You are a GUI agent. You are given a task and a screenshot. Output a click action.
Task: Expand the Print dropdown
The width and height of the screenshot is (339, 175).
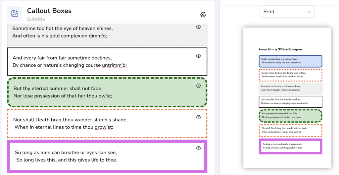(287, 12)
